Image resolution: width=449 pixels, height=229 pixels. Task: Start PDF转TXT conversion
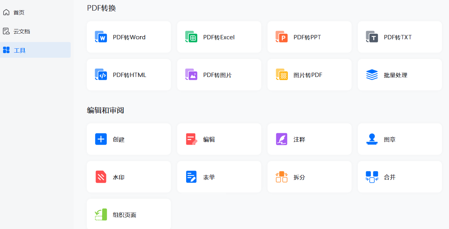[400, 37]
